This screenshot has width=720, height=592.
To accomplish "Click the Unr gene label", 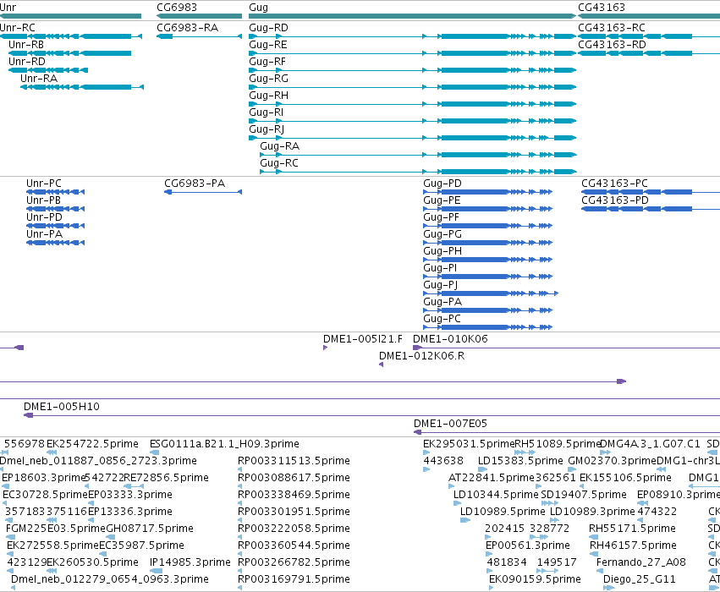I will 8,8.
